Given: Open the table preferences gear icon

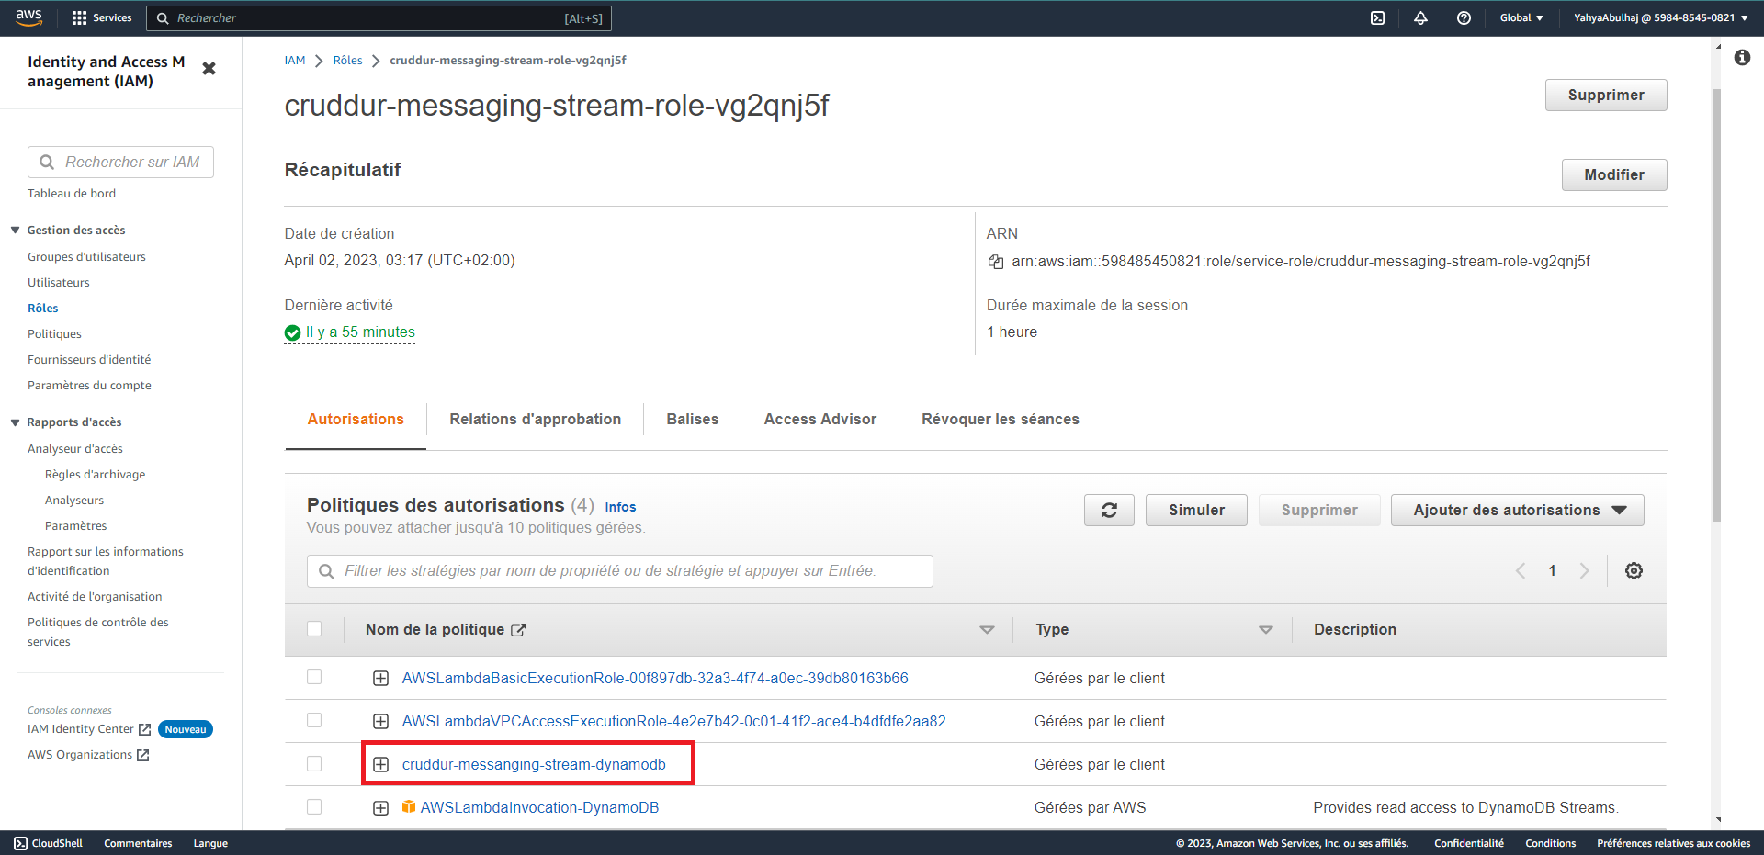Looking at the screenshot, I should 1634,570.
